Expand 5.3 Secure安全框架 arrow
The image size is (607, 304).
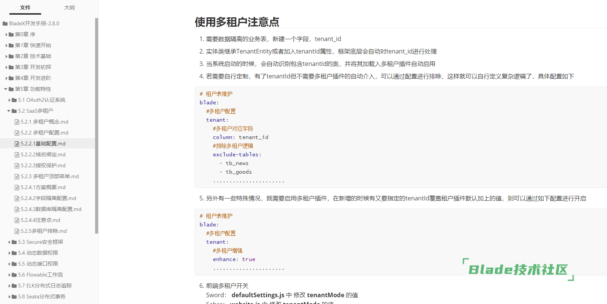coord(9,242)
